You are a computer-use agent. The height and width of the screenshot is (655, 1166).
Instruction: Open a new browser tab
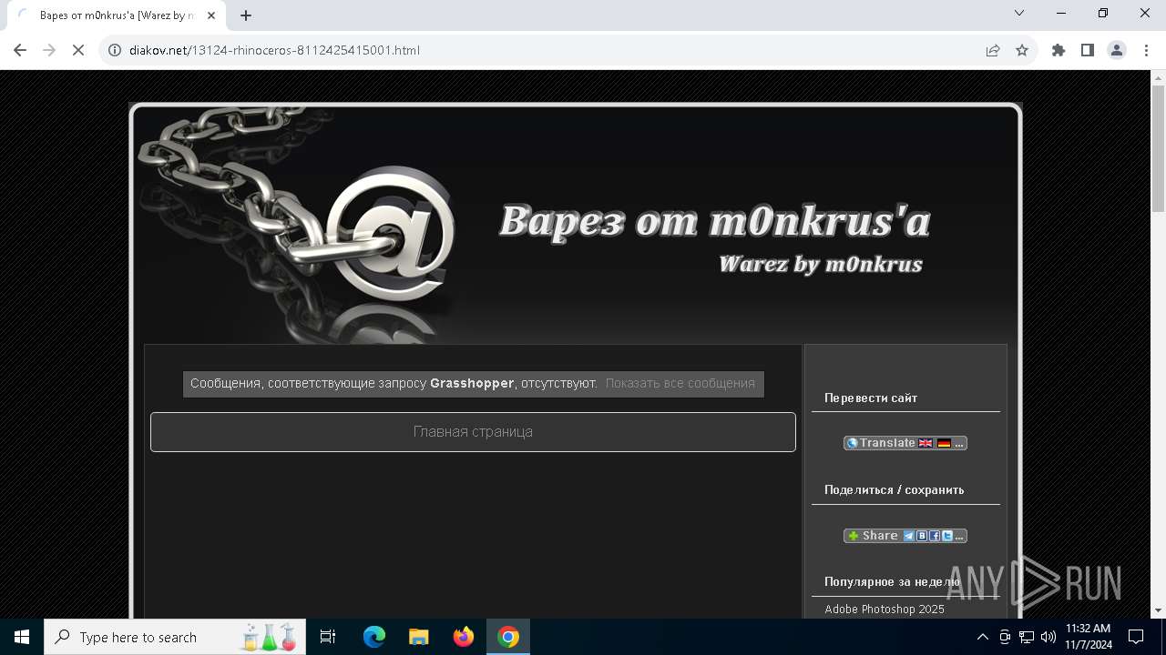(x=246, y=15)
